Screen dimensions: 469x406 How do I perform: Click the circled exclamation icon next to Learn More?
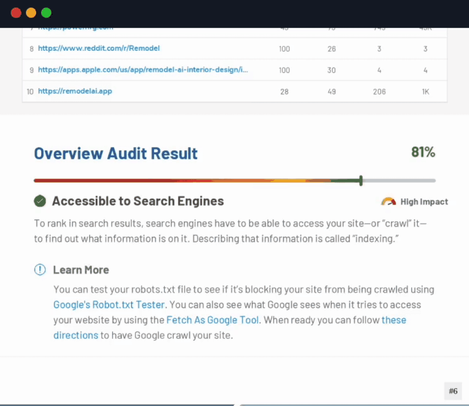pyautogui.click(x=40, y=270)
